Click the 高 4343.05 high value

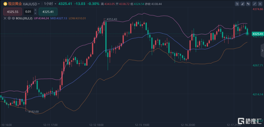108,4
